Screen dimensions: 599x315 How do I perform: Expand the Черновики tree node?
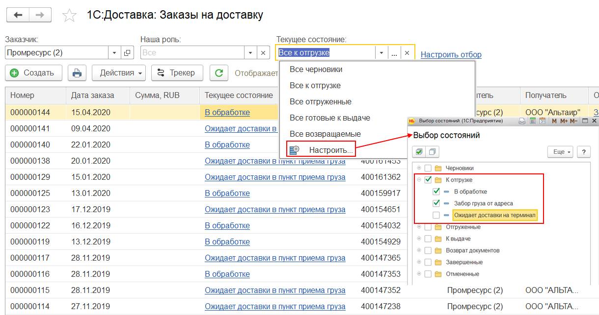[x=419, y=168]
